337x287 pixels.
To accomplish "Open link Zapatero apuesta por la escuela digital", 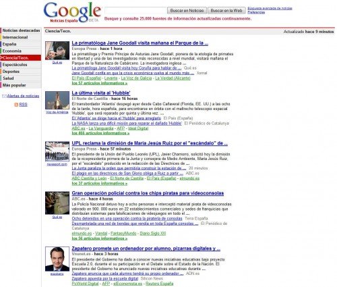I will pos(105,279).
